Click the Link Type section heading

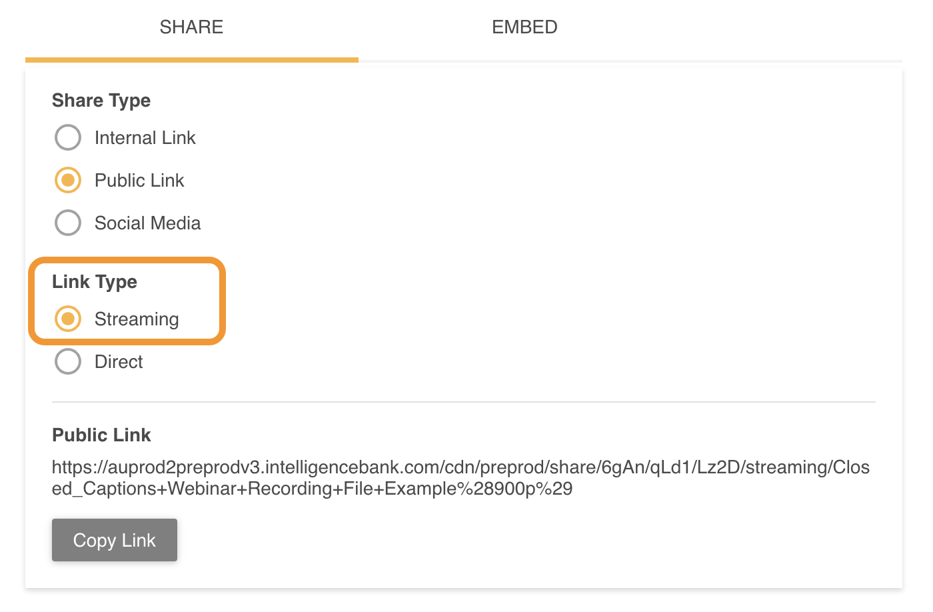(95, 282)
